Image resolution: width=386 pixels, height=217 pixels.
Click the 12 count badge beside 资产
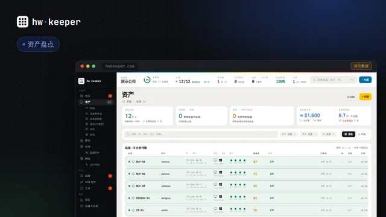point(109,102)
